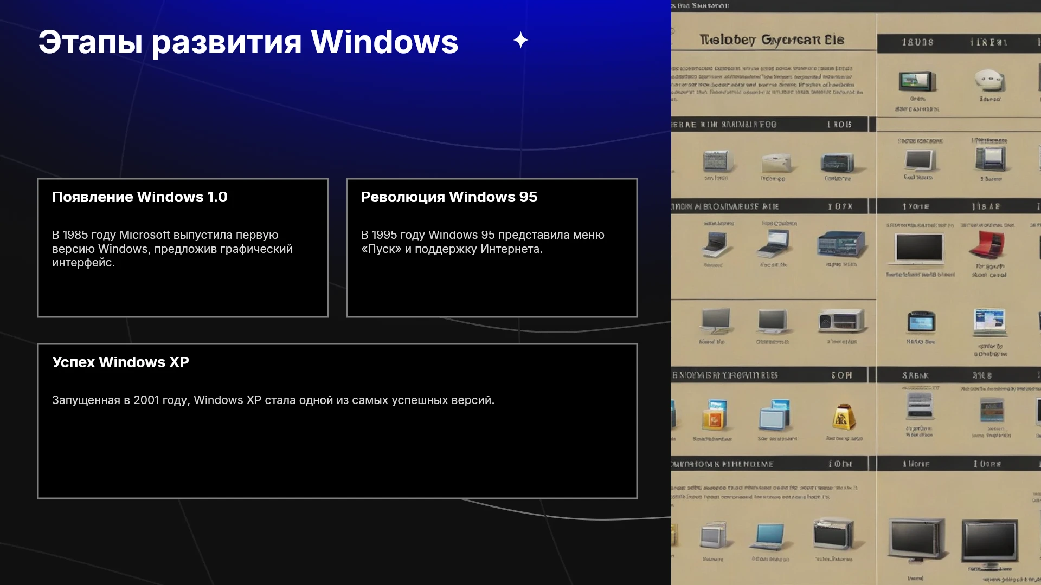Click the blue laptop icon in the bottom row
Image resolution: width=1041 pixels, height=585 pixels.
tap(768, 537)
